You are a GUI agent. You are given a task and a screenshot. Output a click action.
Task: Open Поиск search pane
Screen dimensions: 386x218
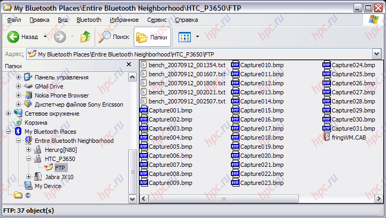pyautogui.click(x=113, y=37)
